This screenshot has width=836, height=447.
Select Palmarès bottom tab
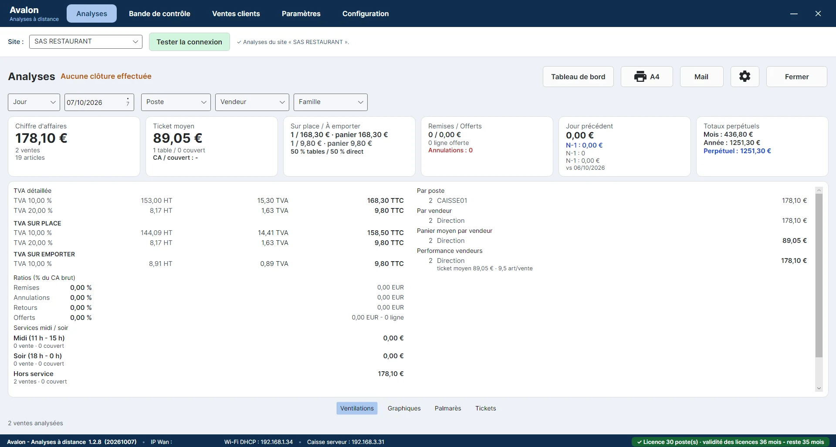(448, 408)
